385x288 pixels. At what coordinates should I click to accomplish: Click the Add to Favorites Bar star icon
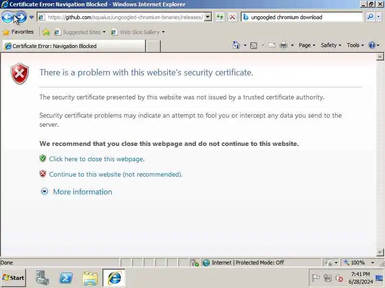coord(46,32)
